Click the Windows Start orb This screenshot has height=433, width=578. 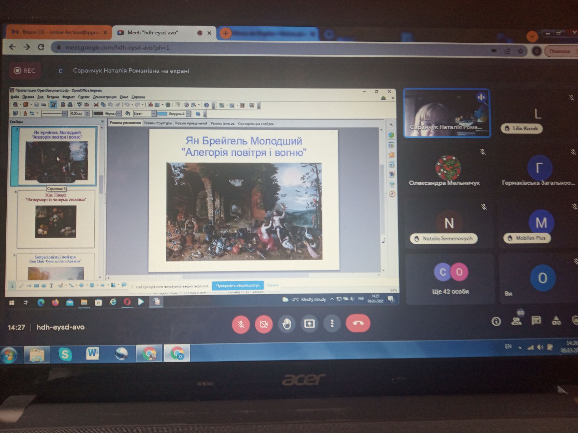click(9, 355)
